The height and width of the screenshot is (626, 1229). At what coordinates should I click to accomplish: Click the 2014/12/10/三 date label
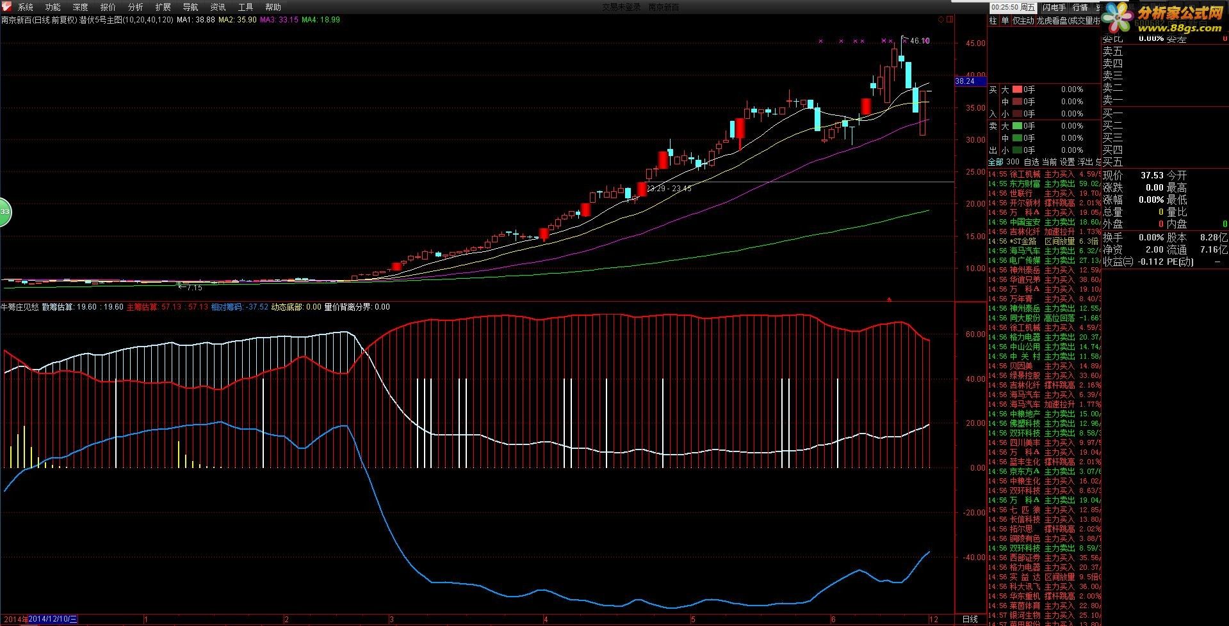(53, 619)
